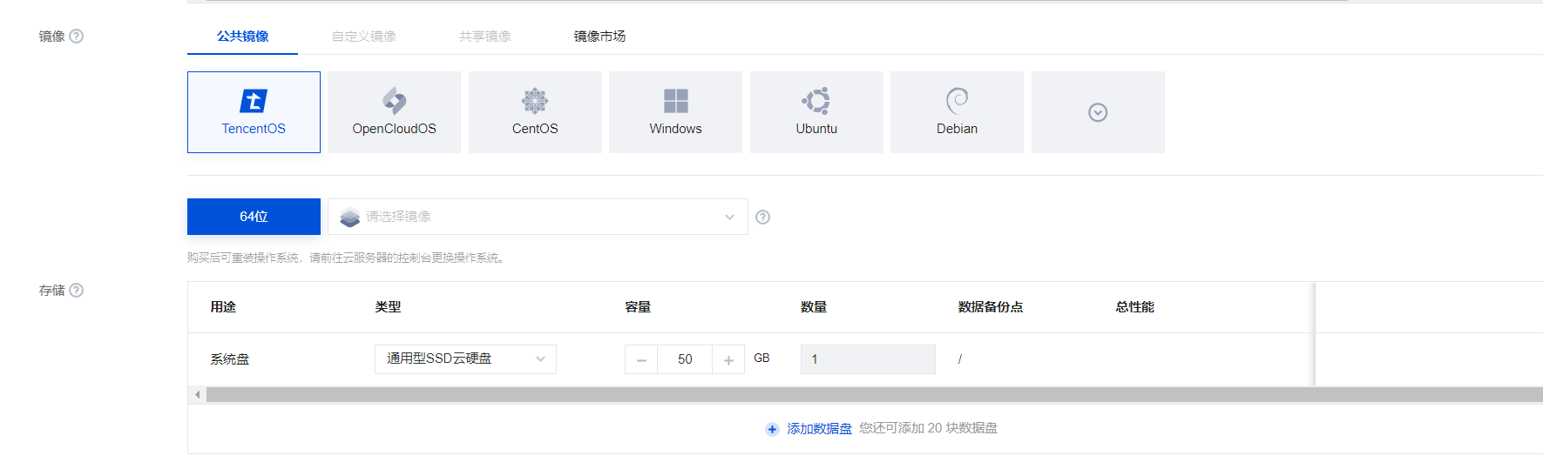Select the Windows image card
The width and height of the screenshot is (1543, 469).
tap(675, 112)
